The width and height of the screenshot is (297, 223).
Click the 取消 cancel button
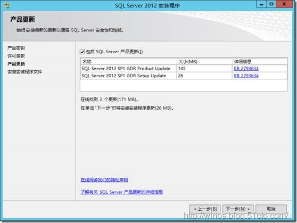coord(271,209)
